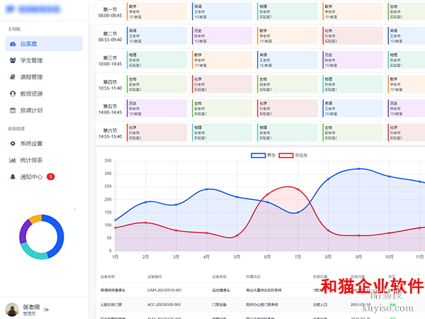Click the 设备名称 column header
This screenshot has width=425, height=319.
pyautogui.click(x=108, y=276)
